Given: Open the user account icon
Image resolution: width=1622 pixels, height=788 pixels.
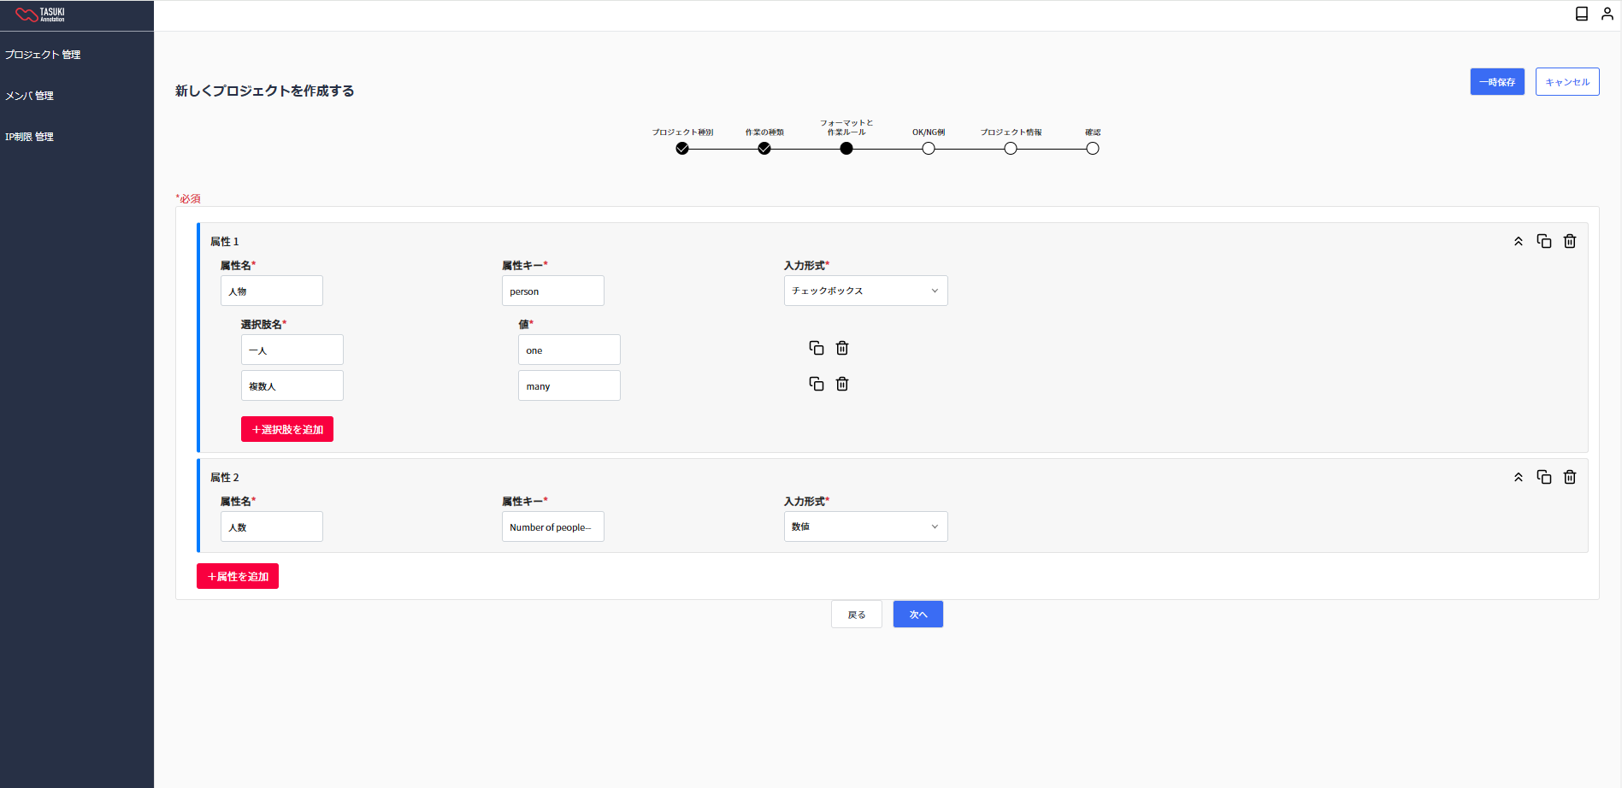Looking at the screenshot, I should 1607,14.
